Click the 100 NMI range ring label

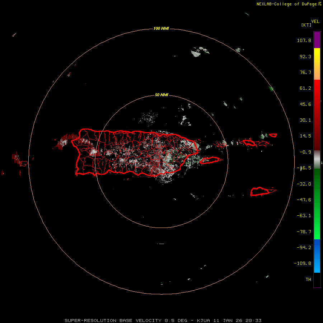pos(161,28)
